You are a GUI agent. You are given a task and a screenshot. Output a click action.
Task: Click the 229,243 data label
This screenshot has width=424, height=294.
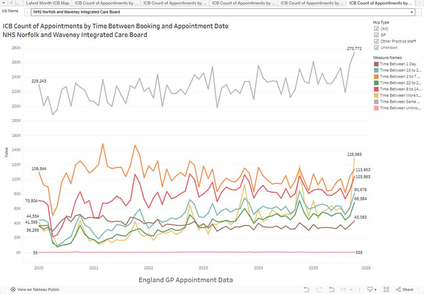(39, 81)
